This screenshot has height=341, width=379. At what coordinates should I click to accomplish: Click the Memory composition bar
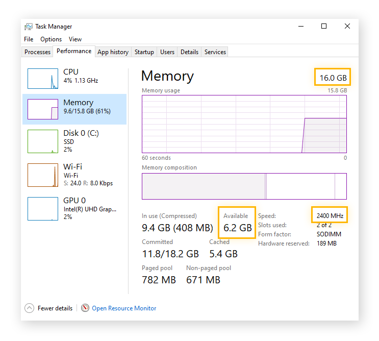(x=244, y=186)
